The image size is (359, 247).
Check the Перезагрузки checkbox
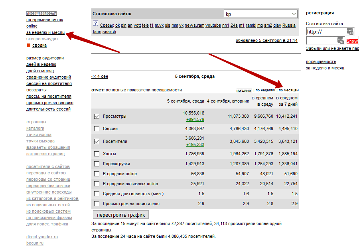tap(97, 164)
